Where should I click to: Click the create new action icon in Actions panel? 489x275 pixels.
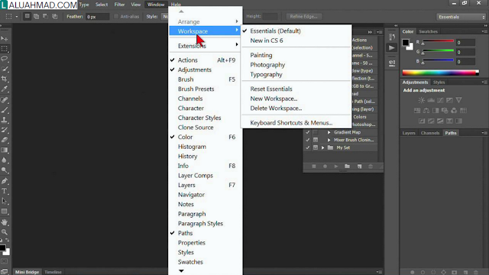tap(359, 167)
